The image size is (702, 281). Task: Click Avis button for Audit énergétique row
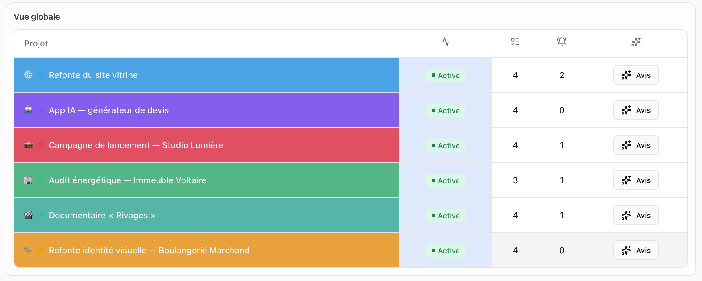click(636, 180)
